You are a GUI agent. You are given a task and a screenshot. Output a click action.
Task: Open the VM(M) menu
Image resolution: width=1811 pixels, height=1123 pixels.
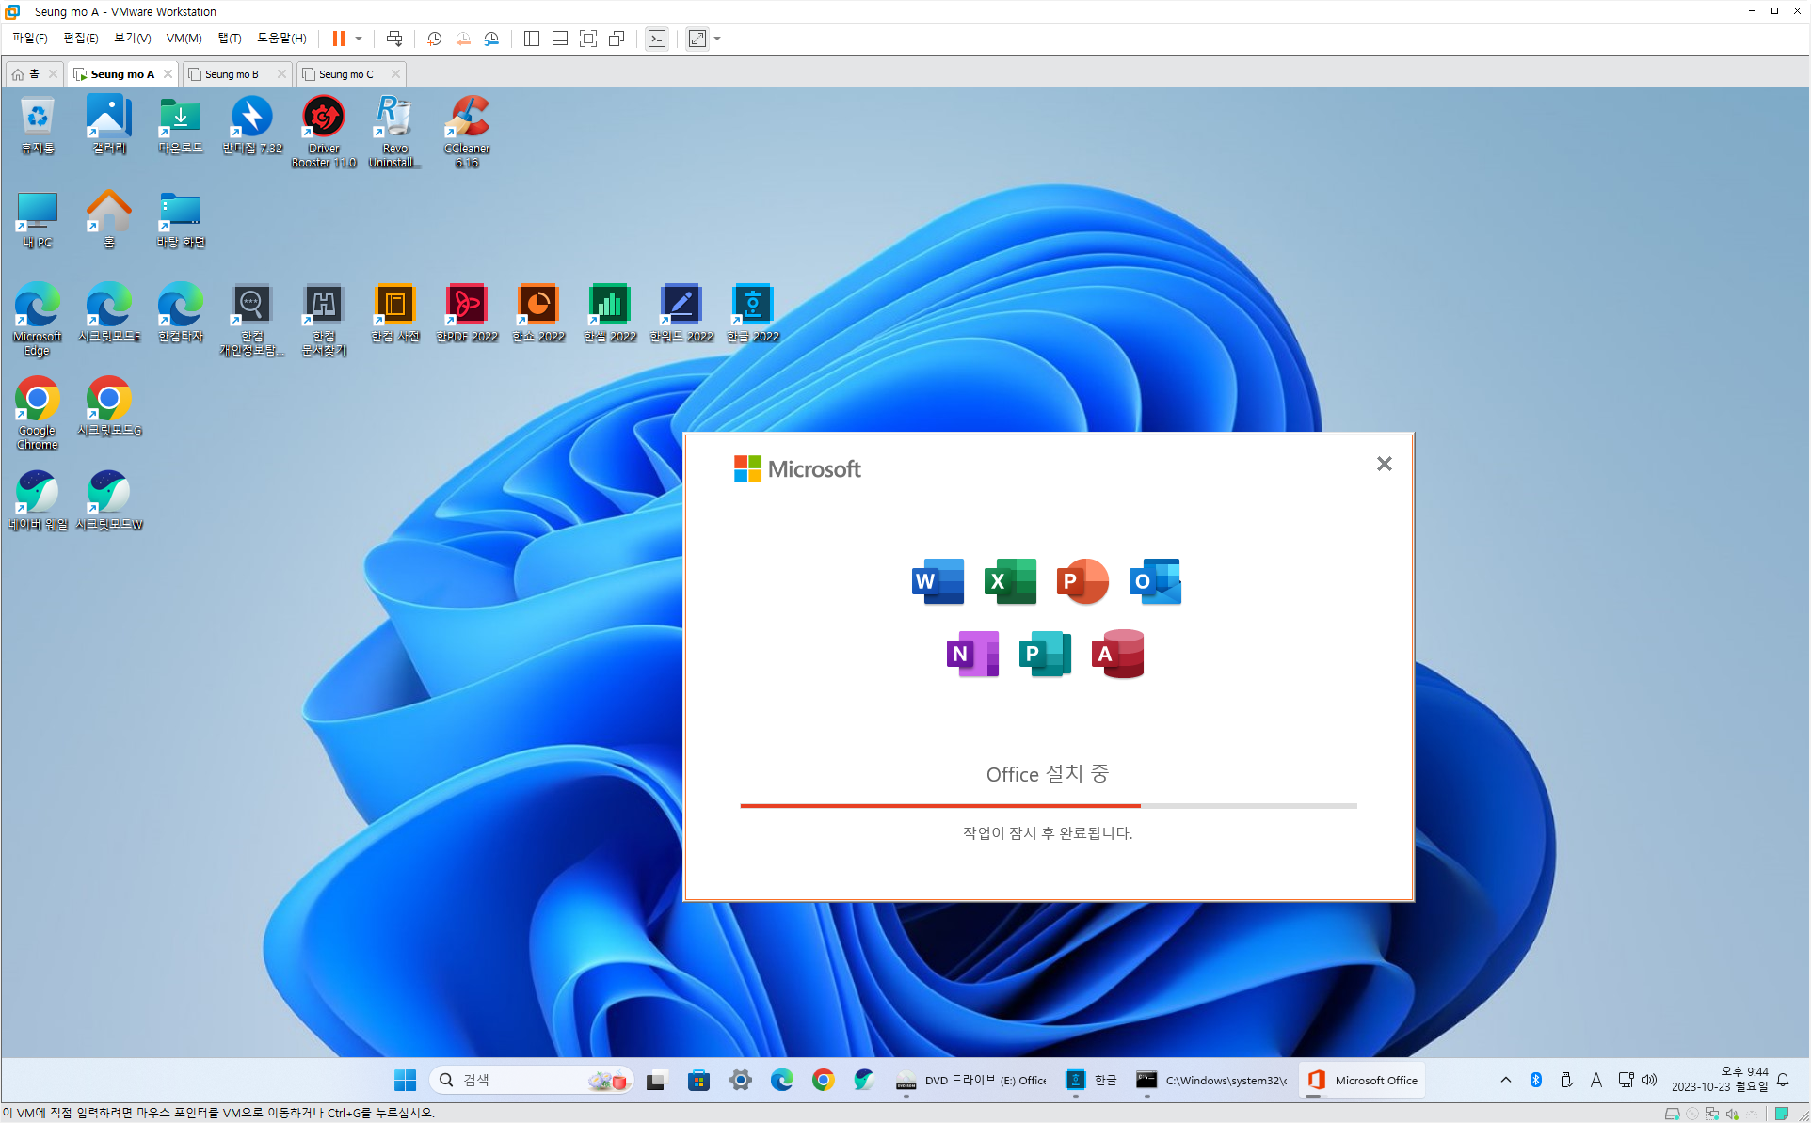coord(184,39)
